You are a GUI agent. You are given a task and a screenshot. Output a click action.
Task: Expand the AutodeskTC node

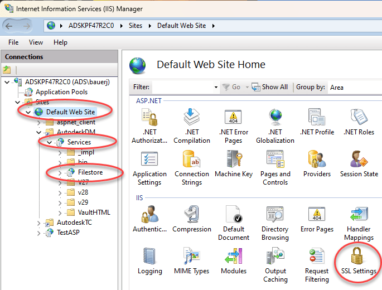click(x=38, y=223)
